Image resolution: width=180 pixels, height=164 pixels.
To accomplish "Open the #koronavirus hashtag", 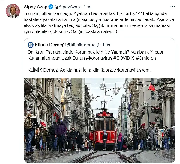I will tap(99, 58).
